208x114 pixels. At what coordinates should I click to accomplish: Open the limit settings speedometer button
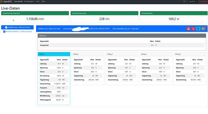click(188, 29)
